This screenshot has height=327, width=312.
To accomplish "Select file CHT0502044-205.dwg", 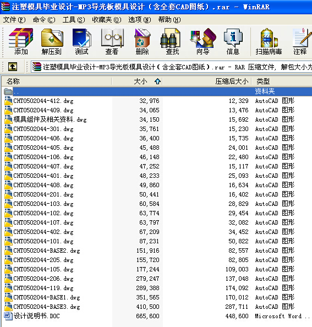I will coord(43,260).
